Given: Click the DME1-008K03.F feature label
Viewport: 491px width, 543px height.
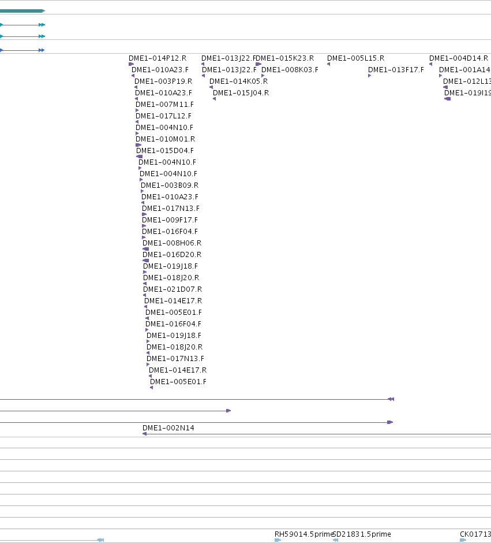Looking at the screenshot, I should (x=290, y=70).
